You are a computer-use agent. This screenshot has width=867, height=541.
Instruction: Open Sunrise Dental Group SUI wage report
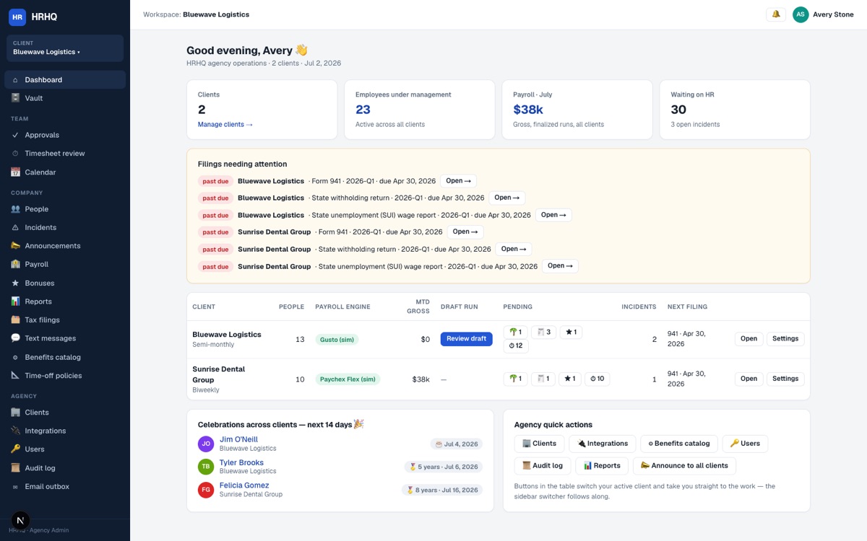coord(560,266)
